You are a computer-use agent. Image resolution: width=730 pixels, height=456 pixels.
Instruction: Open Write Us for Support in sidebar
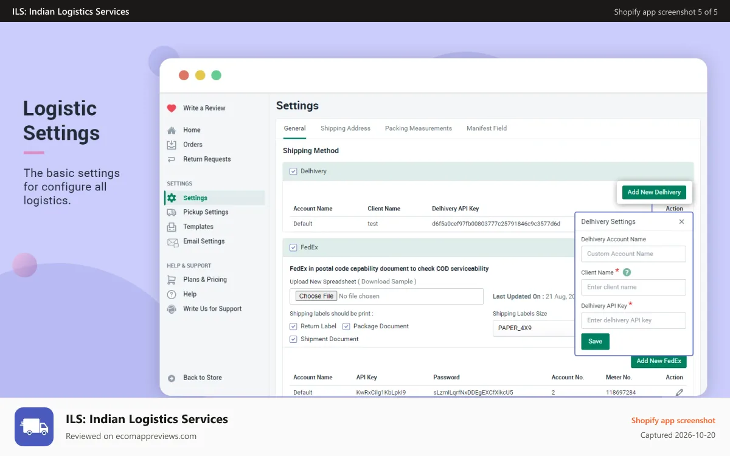(212, 309)
